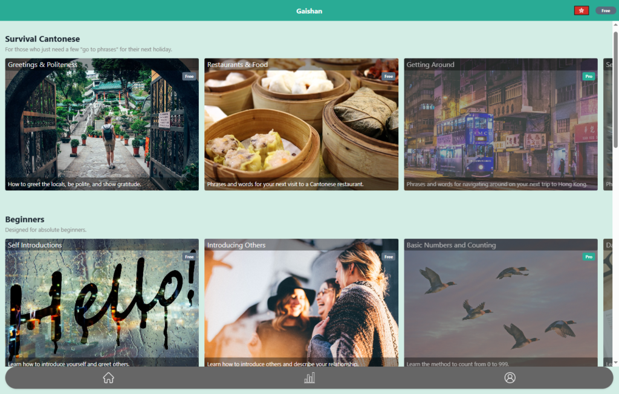Open the Self Introductions lesson card
This screenshot has width=619, height=394.
102,303
